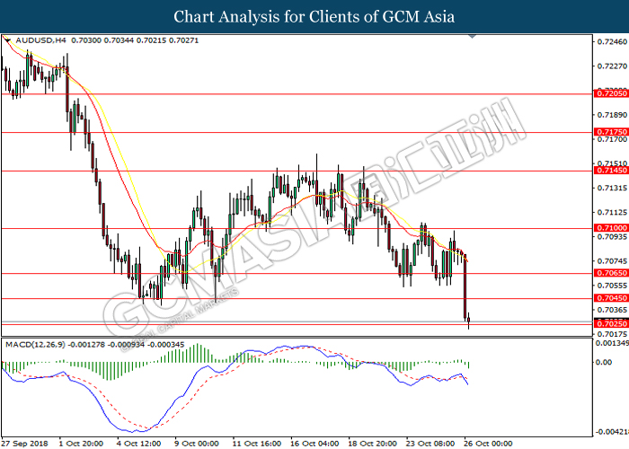Click the 26 Oct 00:00 time marker
The width and height of the screenshot is (629, 449).
click(x=489, y=444)
